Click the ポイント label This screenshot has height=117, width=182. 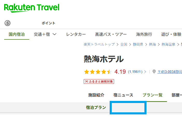(48, 23)
